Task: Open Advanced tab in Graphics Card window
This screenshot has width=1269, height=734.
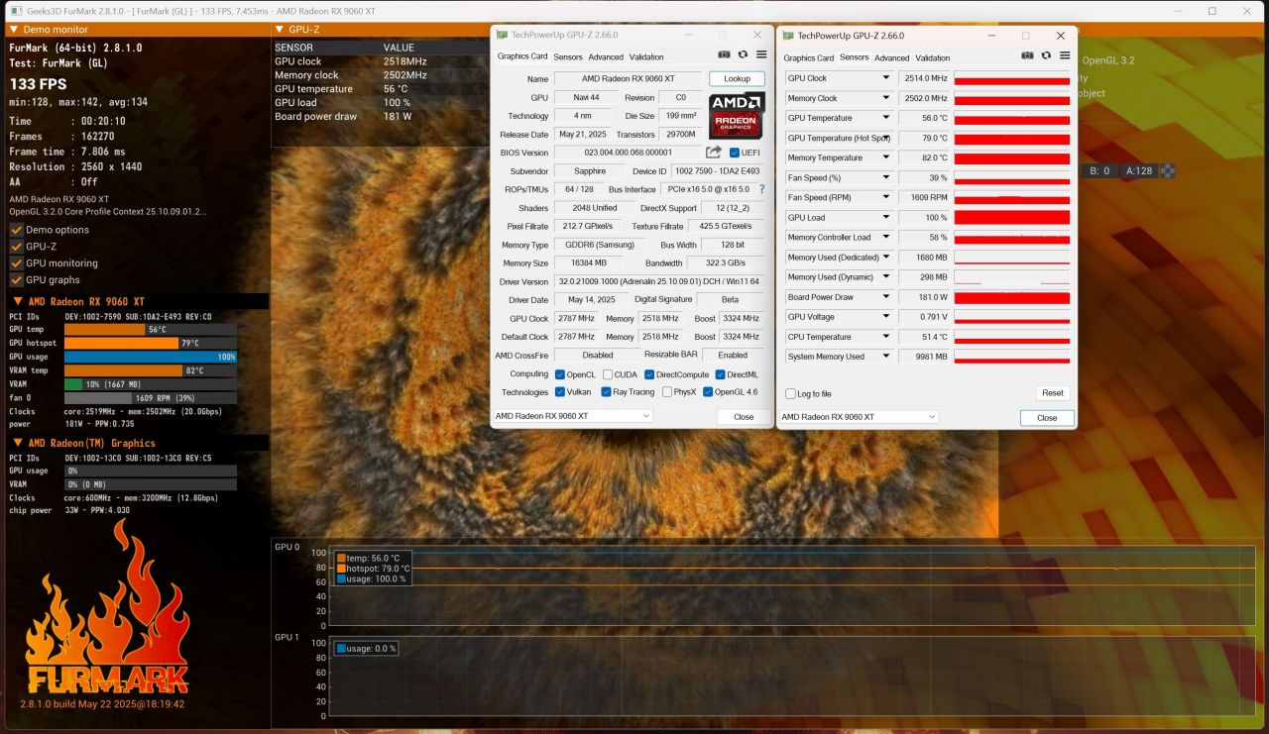Action: pyautogui.click(x=606, y=57)
